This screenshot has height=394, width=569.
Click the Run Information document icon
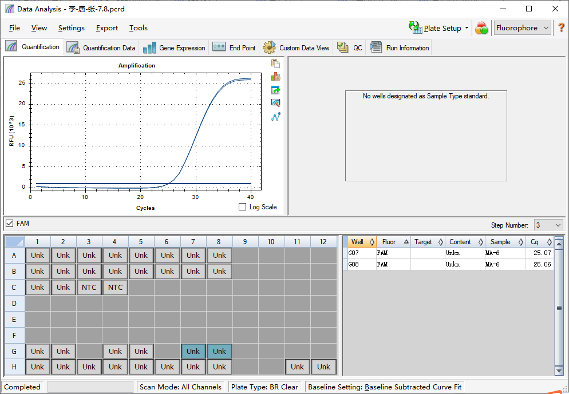tap(376, 47)
